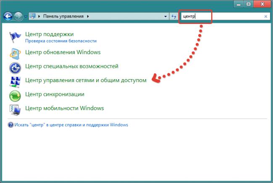Click the refresh button beside the address bar
The image size is (273, 183).
[174, 17]
